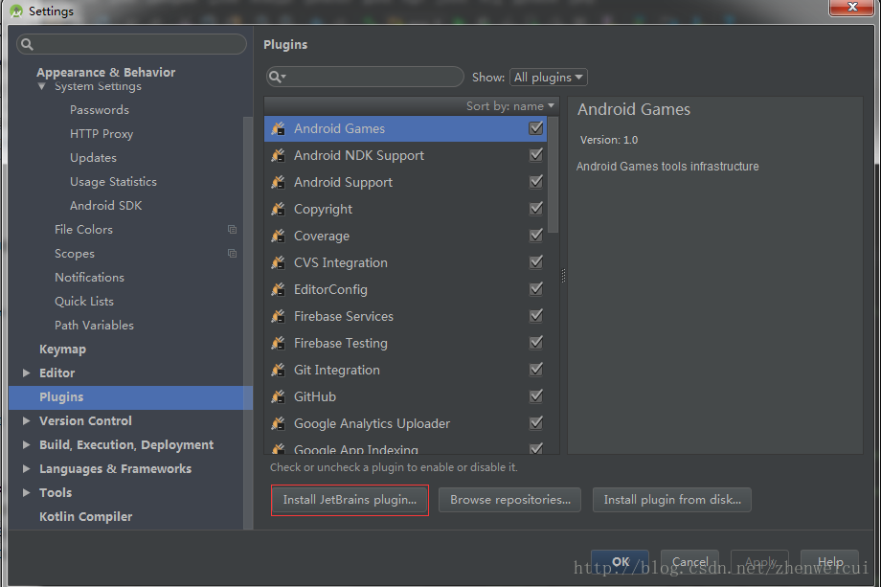Viewport: 881px width, 587px height.
Task: Toggle the GitHub plugin checkbox
Action: (536, 396)
